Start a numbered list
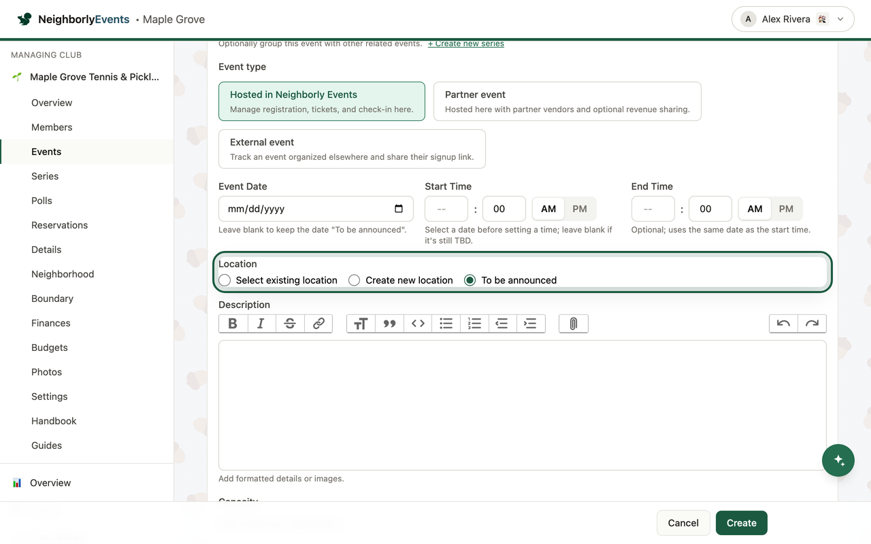Screen dimensions: 871x544 tap(475, 324)
